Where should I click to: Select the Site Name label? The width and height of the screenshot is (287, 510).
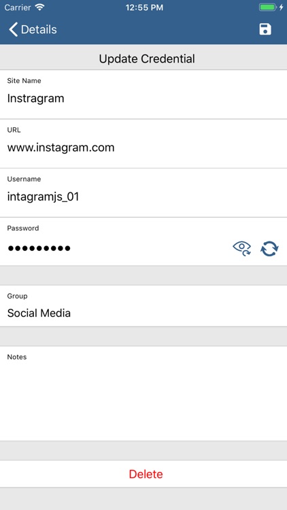tap(24, 81)
